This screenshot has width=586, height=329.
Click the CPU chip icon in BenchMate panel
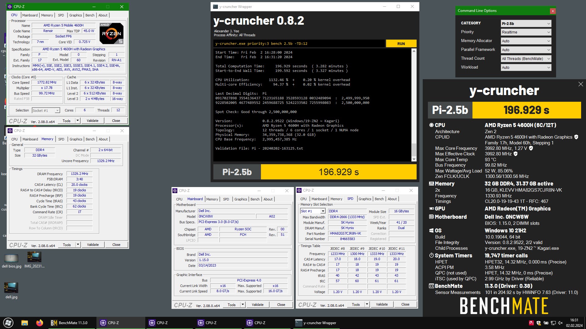431,125
